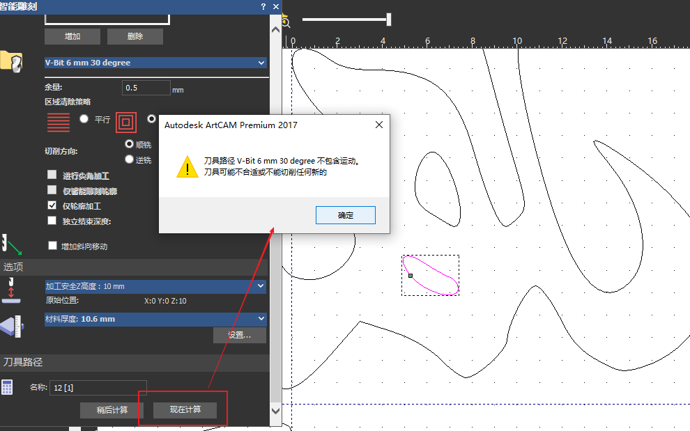690x431 pixels.
Task: Click the Toolpath section header
Action: point(134,362)
